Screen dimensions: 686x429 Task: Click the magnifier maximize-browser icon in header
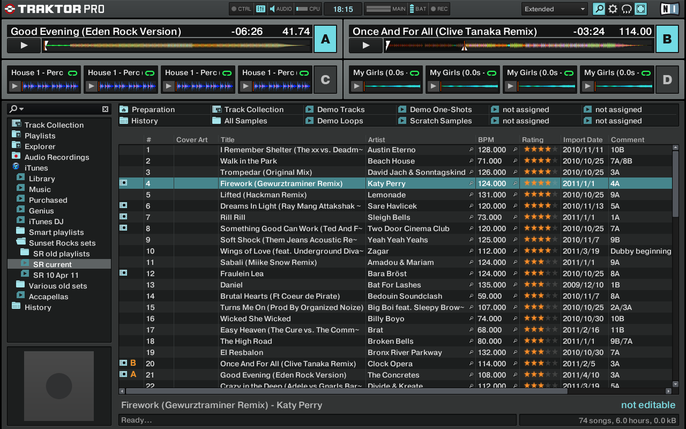pyautogui.click(x=598, y=9)
